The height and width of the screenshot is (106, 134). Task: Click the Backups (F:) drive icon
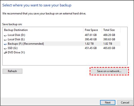click(5, 44)
